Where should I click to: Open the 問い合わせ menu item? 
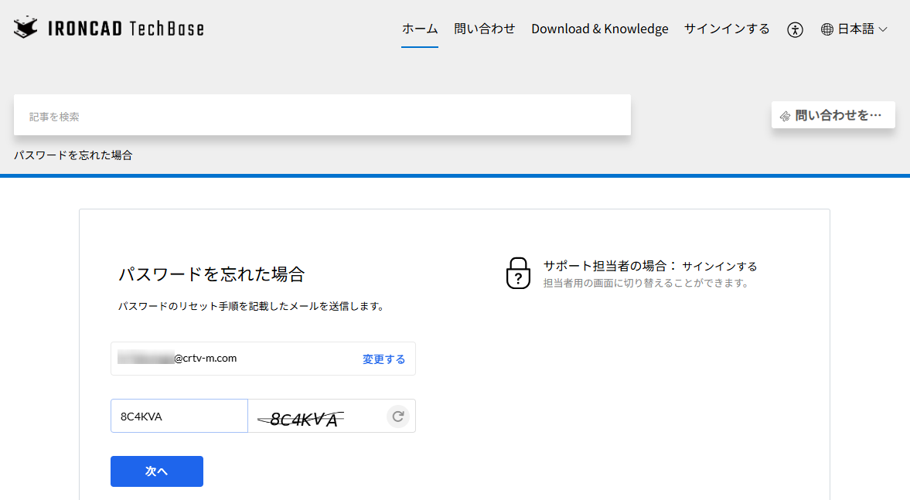[485, 29]
